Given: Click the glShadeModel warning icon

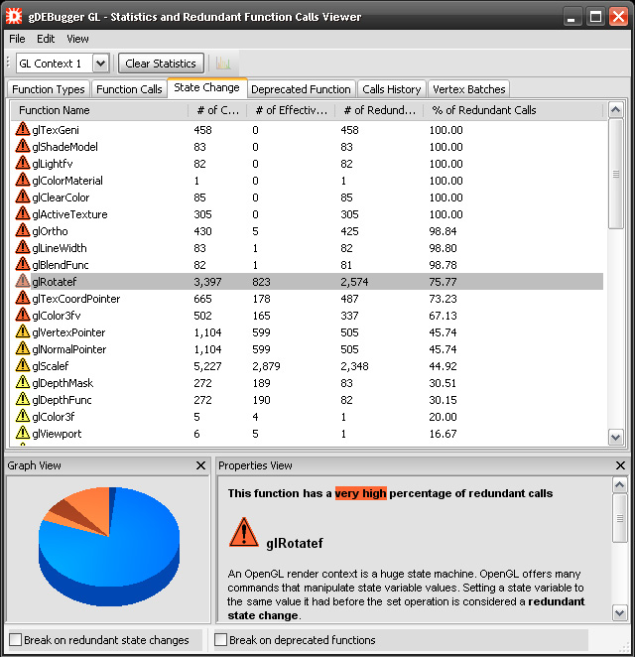Looking at the screenshot, I should tap(23, 146).
